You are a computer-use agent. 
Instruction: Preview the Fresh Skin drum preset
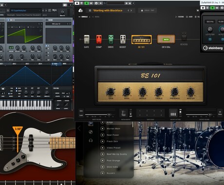click(102, 141)
